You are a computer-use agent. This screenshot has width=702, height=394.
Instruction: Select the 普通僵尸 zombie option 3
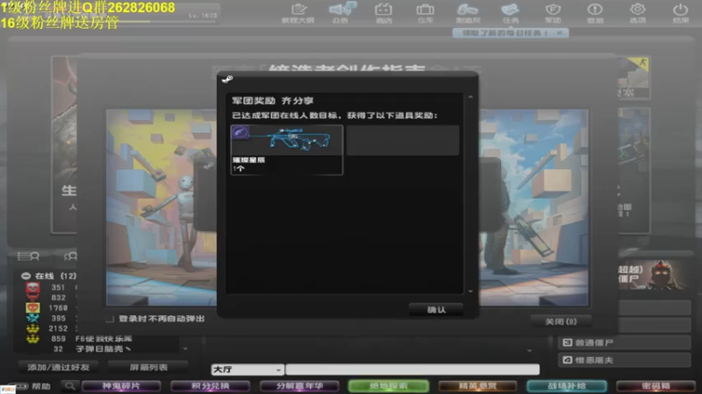pyautogui.click(x=625, y=342)
